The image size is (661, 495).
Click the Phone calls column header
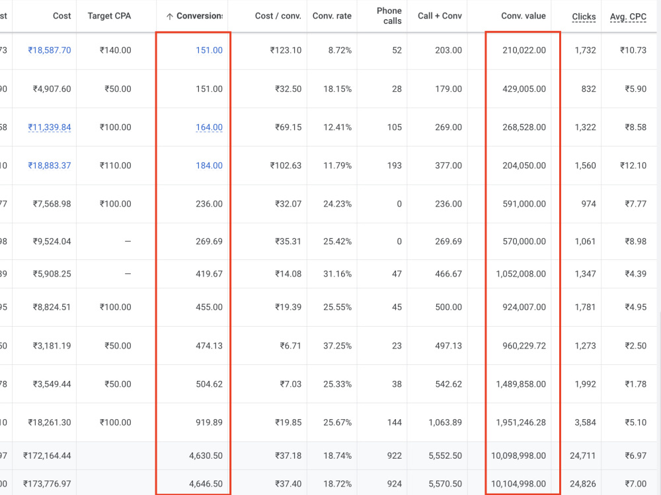click(389, 16)
